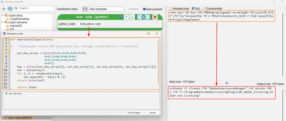286x121 pixels.
Task: Click the refresh transforms list icon
Action: coord(10,9)
